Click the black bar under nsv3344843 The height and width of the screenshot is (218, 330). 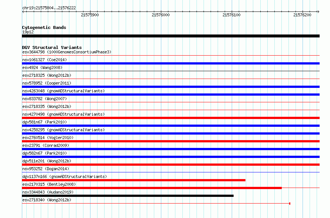[x=128, y=196]
